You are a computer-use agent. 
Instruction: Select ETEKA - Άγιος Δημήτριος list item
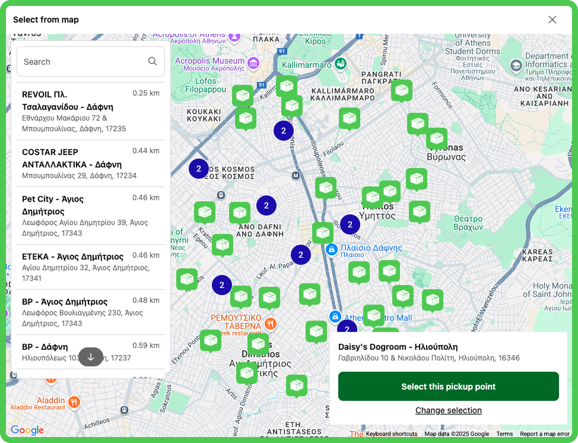click(x=90, y=267)
